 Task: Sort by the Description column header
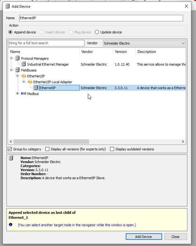point(161,52)
